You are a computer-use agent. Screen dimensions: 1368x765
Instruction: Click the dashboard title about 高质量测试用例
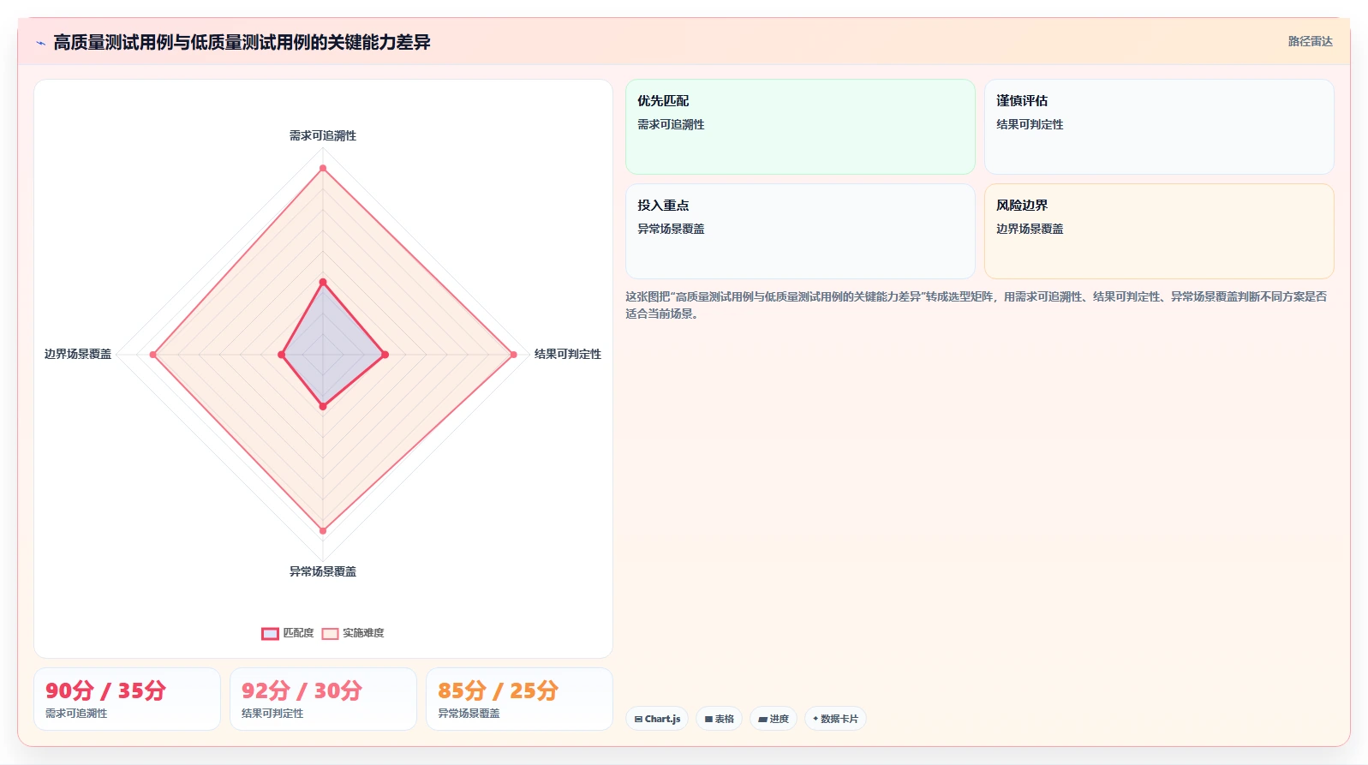pos(242,42)
